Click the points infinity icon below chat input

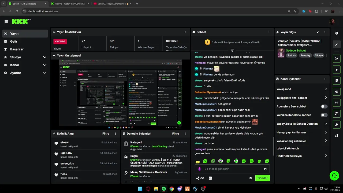pos(200,178)
